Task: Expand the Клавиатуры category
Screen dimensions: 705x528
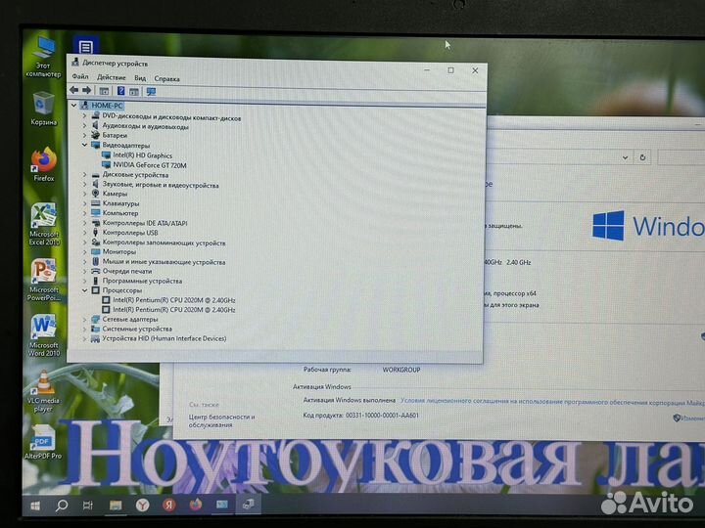Action: [x=84, y=203]
